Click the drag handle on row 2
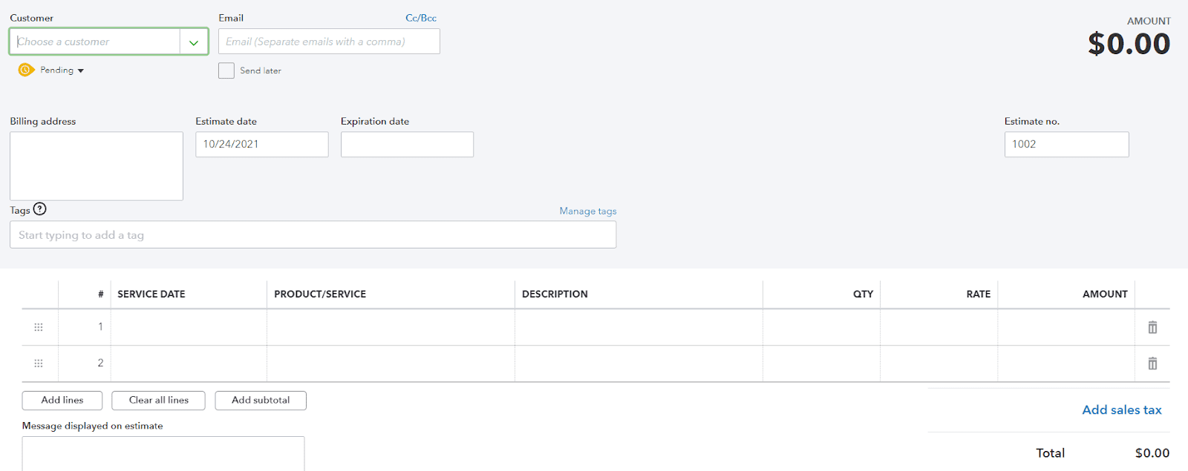The height and width of the screenshot is (471, 1188). (39, 363)
